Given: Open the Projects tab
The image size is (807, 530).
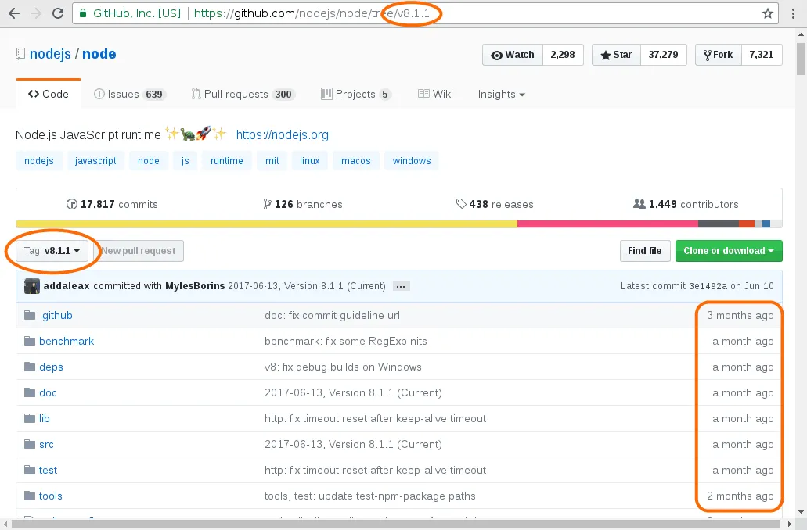Looking at the screenshot, I should tap(356, 94).
